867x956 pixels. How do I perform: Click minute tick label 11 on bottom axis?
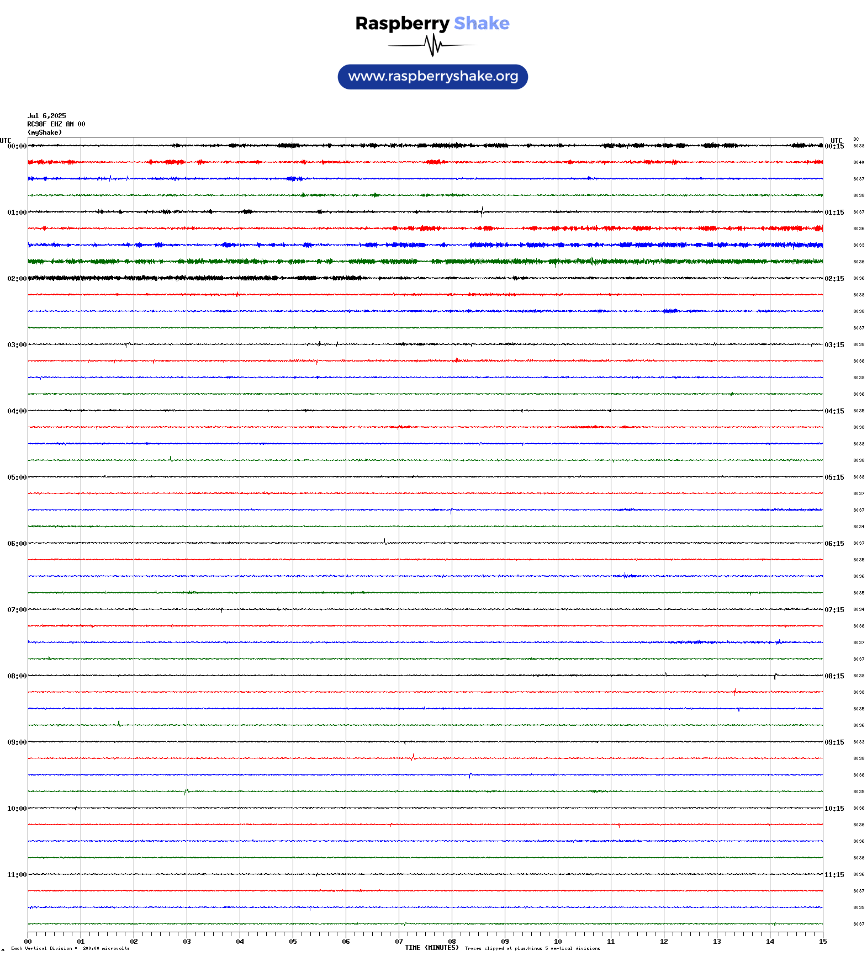tap(611, 942)
